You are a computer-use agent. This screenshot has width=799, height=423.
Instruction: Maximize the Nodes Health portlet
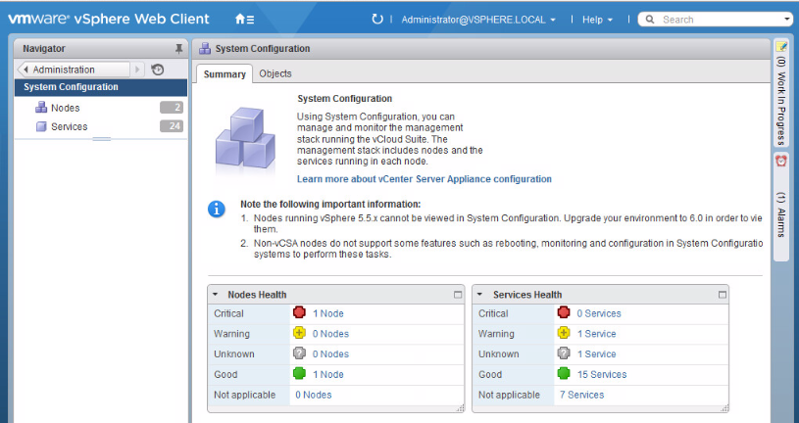458,295
